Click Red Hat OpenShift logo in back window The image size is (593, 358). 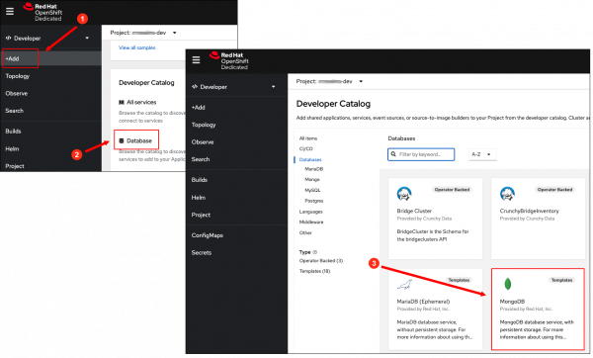pyautogui.click(x=42, y=12)
